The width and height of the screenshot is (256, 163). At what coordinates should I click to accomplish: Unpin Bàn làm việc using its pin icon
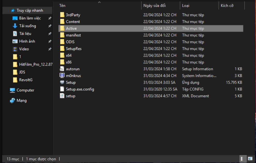pyautogui.click(x=50, y=18)
